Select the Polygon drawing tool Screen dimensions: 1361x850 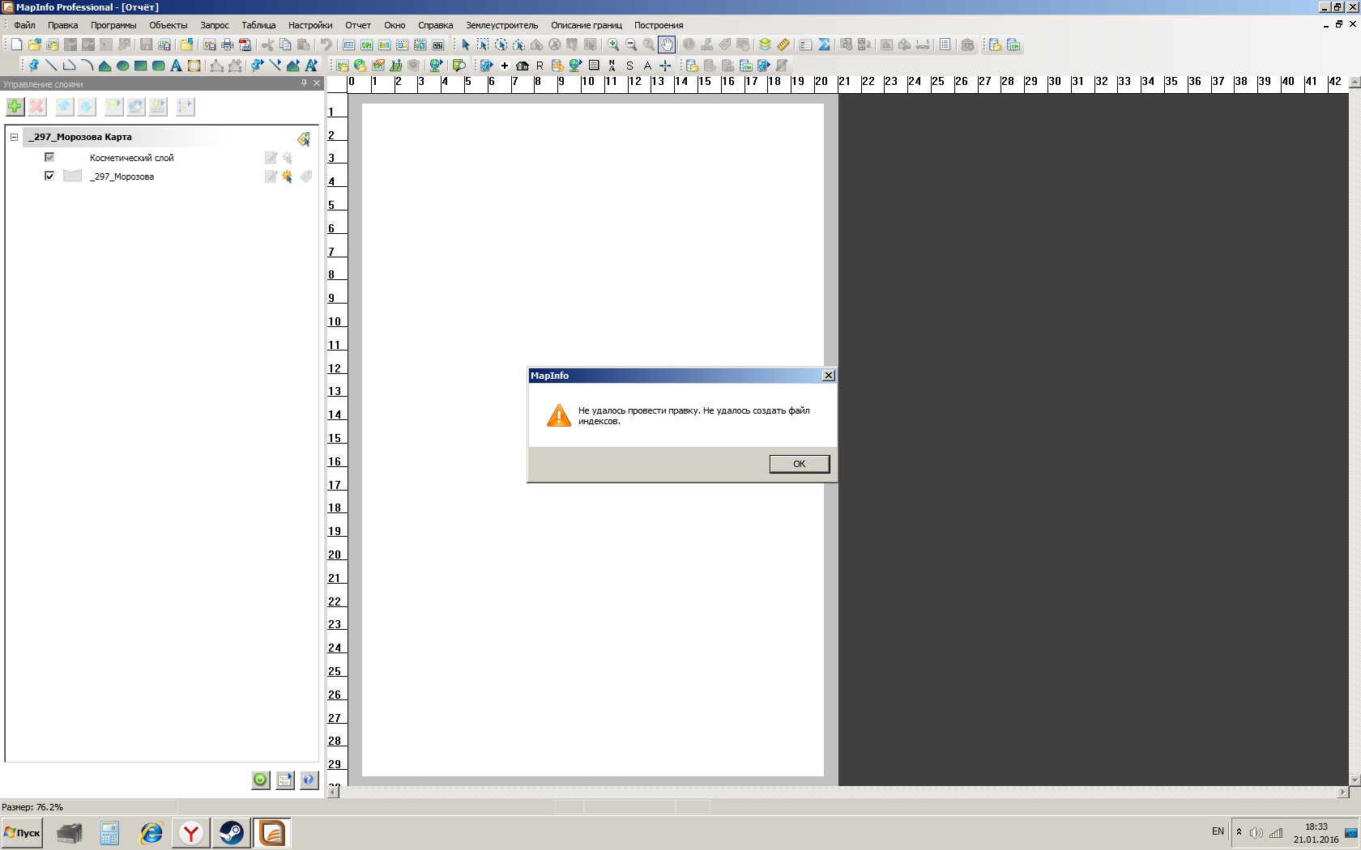click(105, 66)
